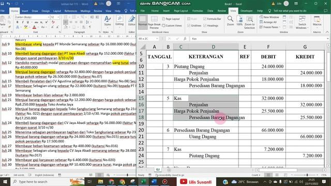
Task: Collapse the Excel ribbon
Action: (327, 32)
